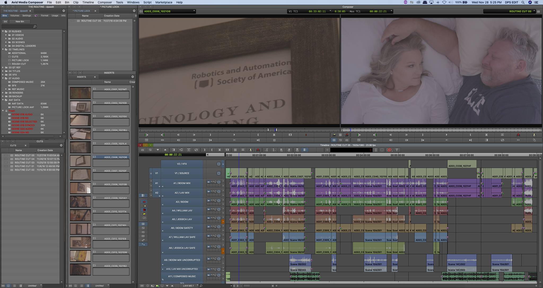543x288 pixels.
Task: Select the yellow Extract/Splice-In segment arrow tool
Action: pos(144,206)
